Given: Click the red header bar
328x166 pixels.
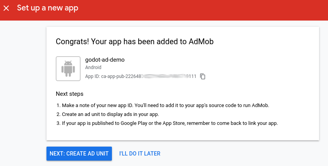Looking at the screenshot, I should point(164,10).
